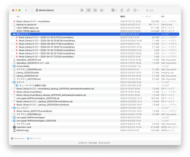Click the iTunes Media folder icon

(14, 66)
